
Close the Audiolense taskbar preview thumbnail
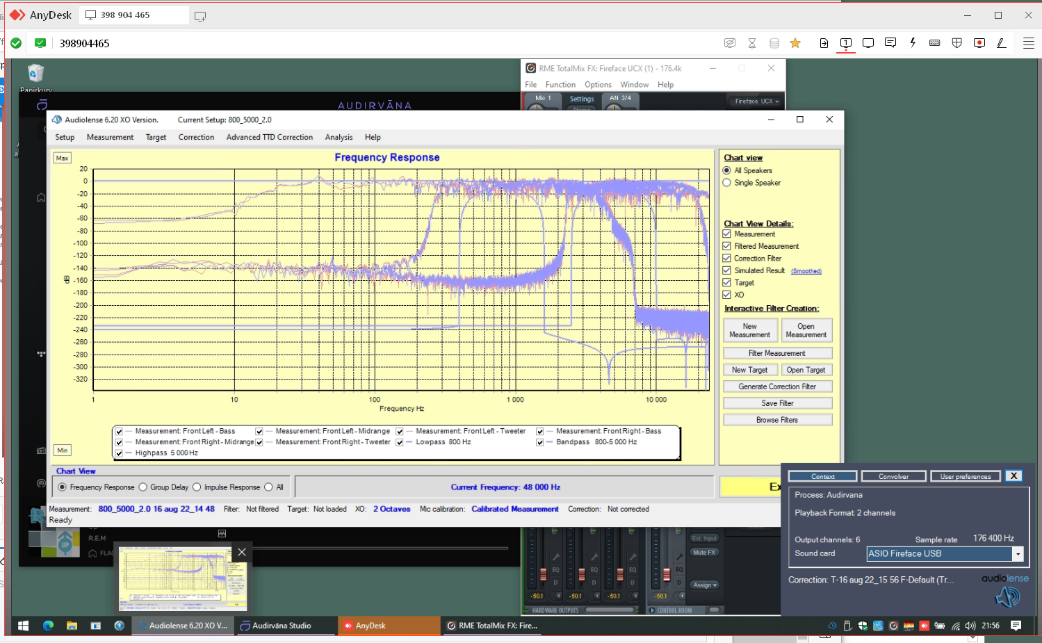coord(241,552)
